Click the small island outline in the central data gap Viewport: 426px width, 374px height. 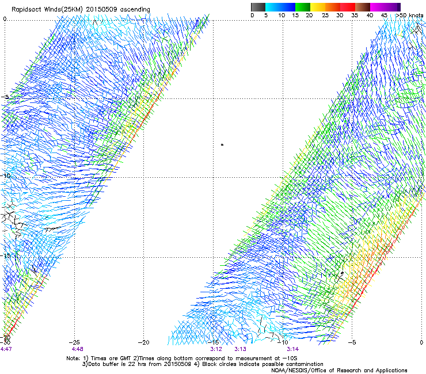222,145
